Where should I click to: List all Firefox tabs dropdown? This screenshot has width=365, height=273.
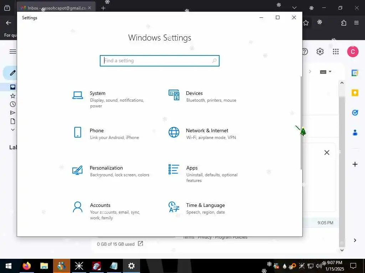[x=294, y=8]
